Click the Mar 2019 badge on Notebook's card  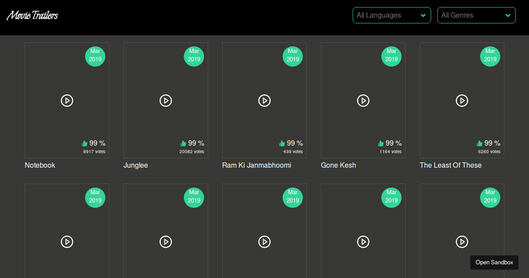[x=95, y=56]
